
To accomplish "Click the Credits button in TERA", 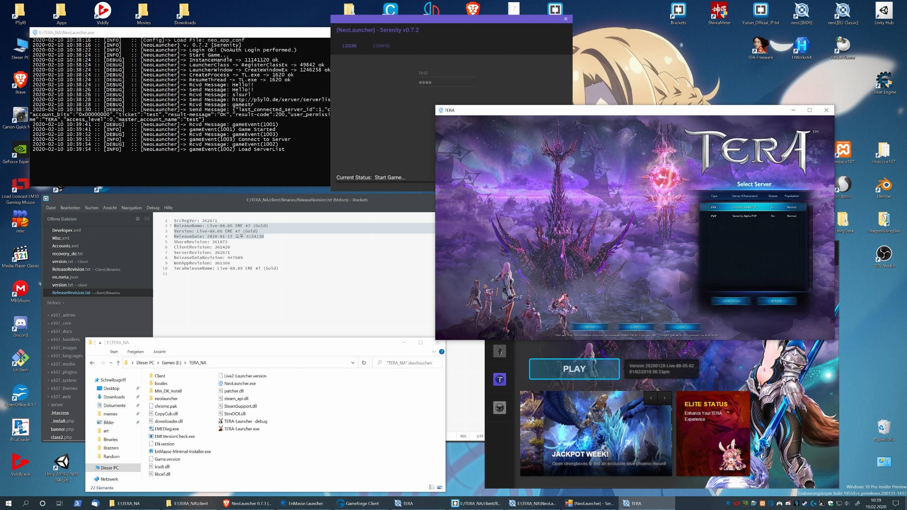I will [636, 327].
